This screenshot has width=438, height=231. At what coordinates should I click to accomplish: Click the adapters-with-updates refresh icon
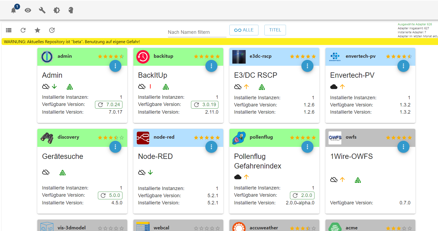(52, 30)
